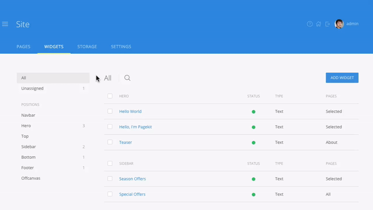
Task: Tick the Season Offers checkbox
Action: click(x=110, y=179)
